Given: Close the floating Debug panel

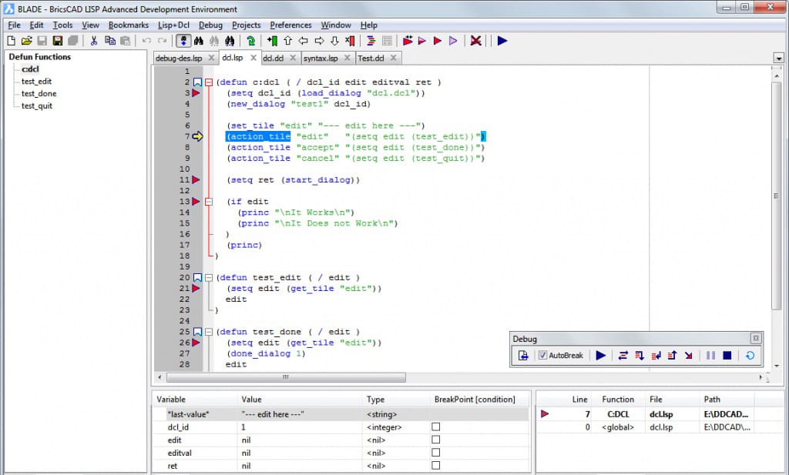Looking at the screenshot, I should tap(755, 338).
